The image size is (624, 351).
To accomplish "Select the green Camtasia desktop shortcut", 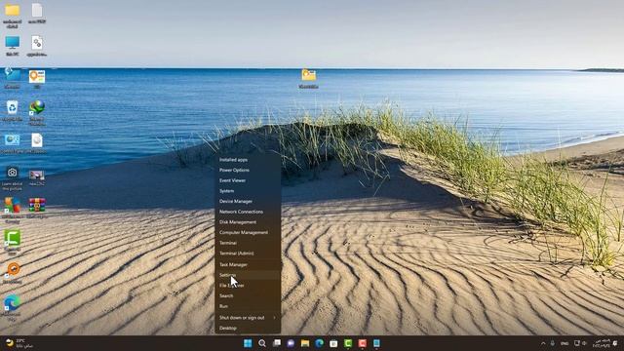I will (x=13, y=242).
